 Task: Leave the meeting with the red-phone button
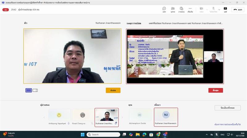(x=238, y=10)
